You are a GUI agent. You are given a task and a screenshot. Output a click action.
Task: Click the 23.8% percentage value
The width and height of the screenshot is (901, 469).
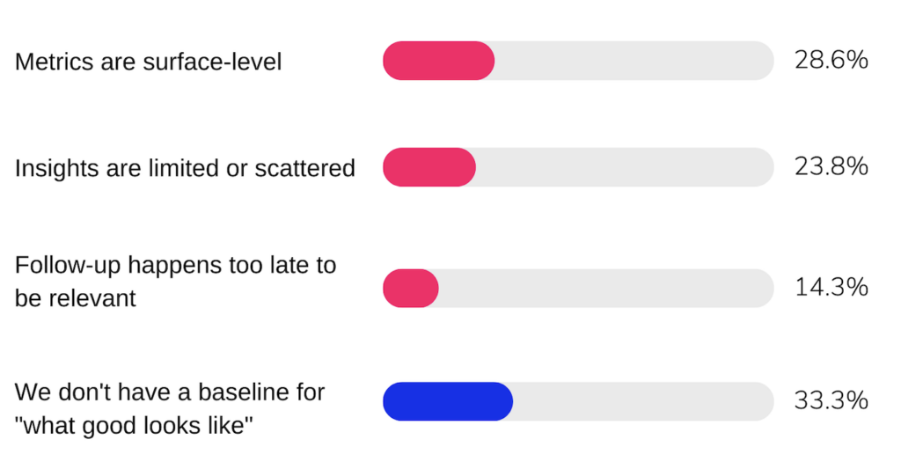831,167
